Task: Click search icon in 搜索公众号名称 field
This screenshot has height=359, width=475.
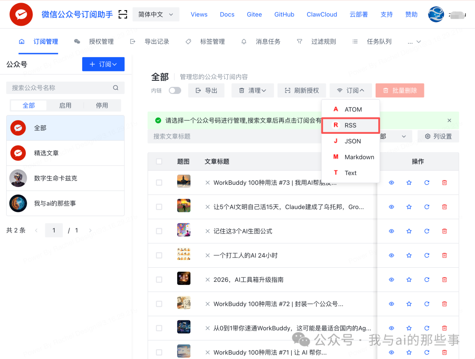Action: tap(116, 88)
